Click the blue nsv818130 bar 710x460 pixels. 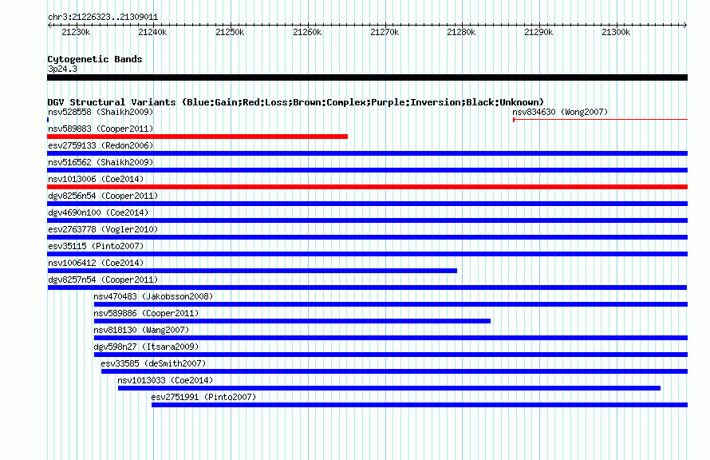(x=391, y=338)
